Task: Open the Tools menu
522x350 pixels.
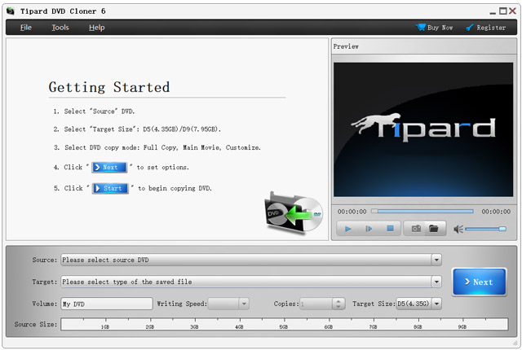Action: point(60,28)
